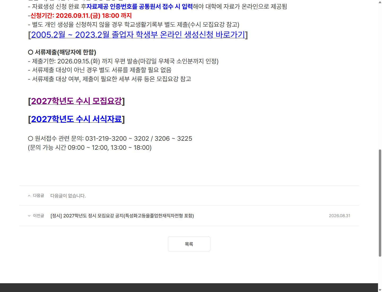Click the 문의 가능 시간 line
382x292 pixels.
tap(90, 148)
